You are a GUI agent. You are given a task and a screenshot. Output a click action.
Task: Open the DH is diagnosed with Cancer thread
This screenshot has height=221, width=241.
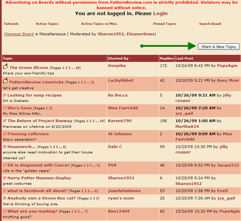[x=38, y=165]
